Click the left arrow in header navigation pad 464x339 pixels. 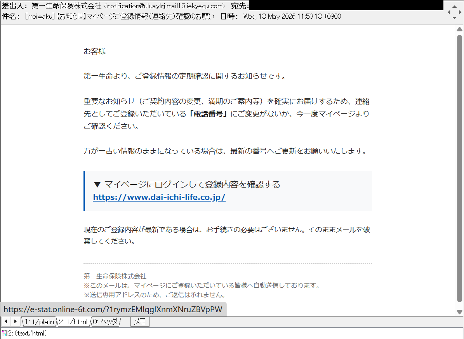pyautogui.click(x=449, y=12)
